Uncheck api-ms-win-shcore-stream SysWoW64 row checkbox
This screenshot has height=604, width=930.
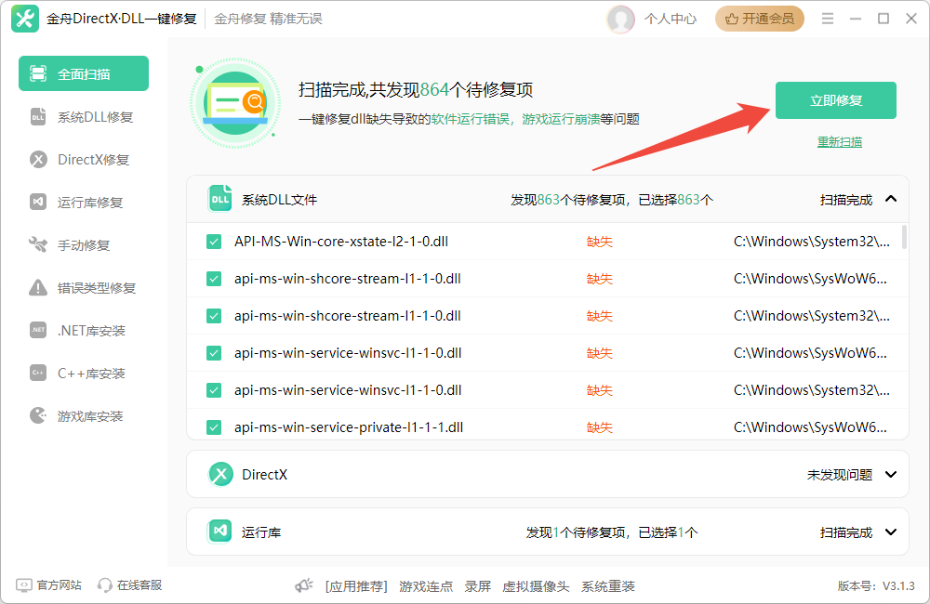(x=214, y=279)
